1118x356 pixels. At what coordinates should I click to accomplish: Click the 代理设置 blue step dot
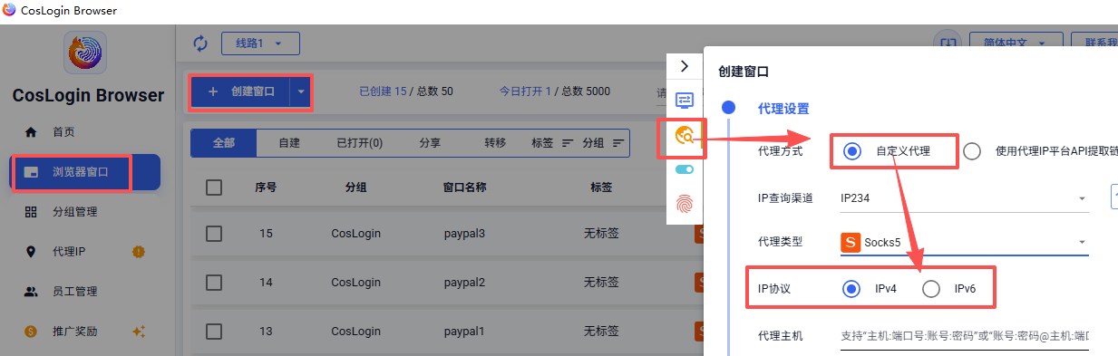point(728,108)
